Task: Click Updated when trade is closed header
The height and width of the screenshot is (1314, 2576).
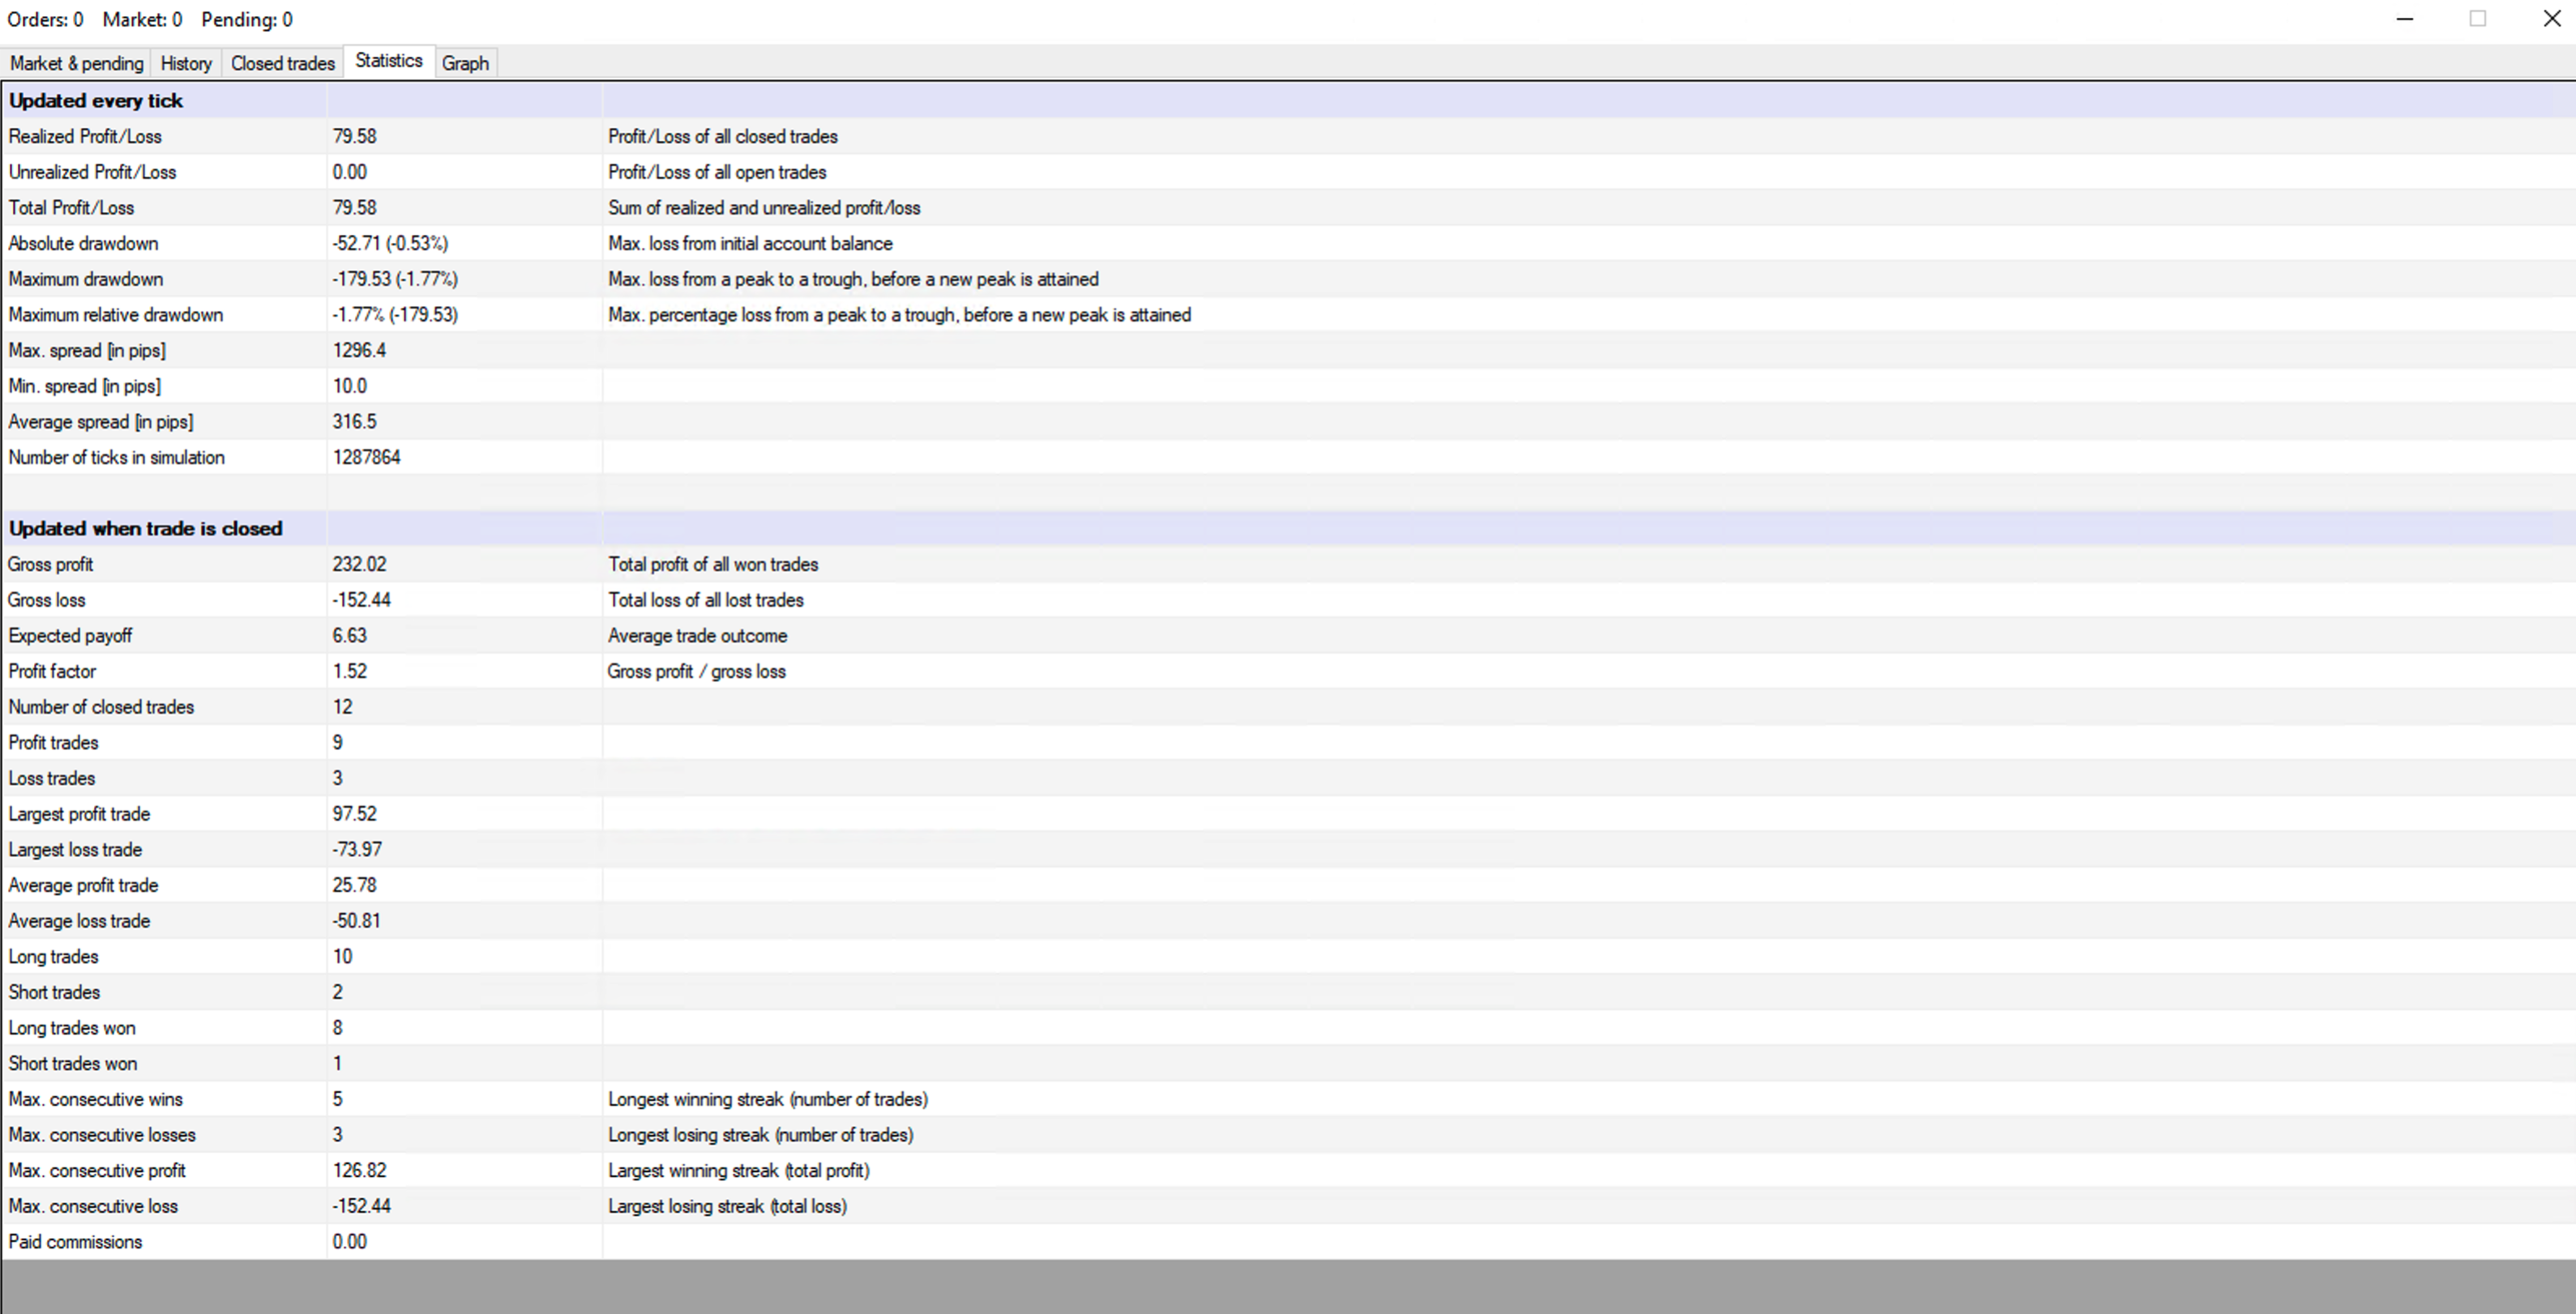Action: tap(146, 529)
